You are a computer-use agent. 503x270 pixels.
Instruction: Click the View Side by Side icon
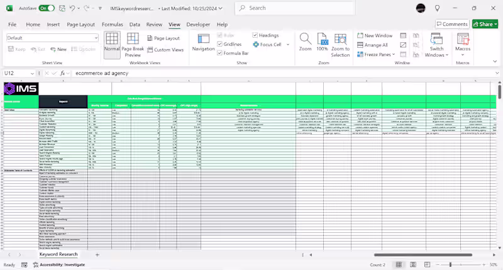tap(416, 36)
